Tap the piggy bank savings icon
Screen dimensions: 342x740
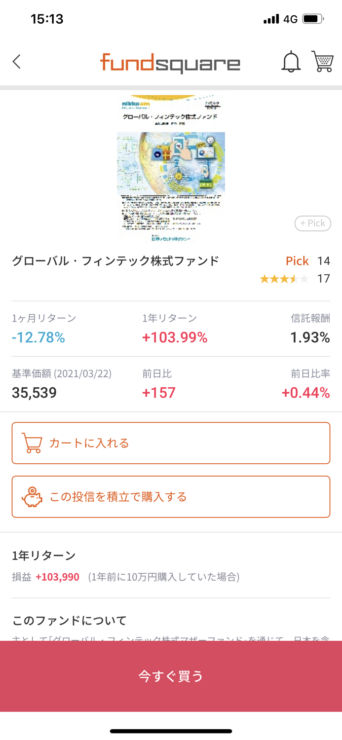point(32,496)
